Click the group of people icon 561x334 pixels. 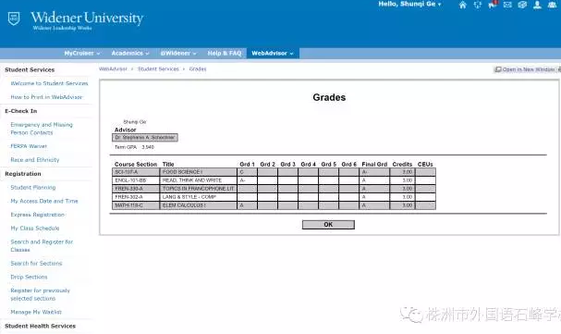click(x=552, y=5)
